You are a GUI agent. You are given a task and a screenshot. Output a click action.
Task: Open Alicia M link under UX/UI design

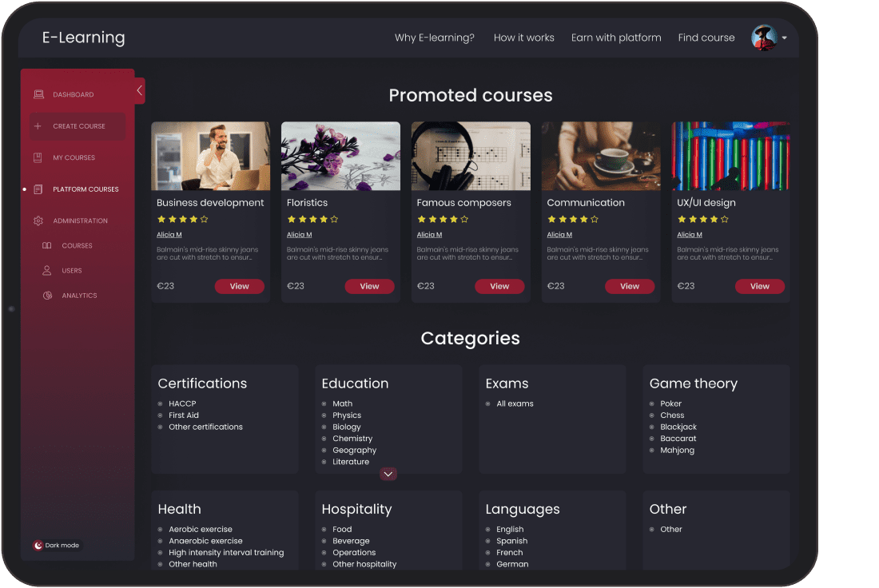[690, 235]
